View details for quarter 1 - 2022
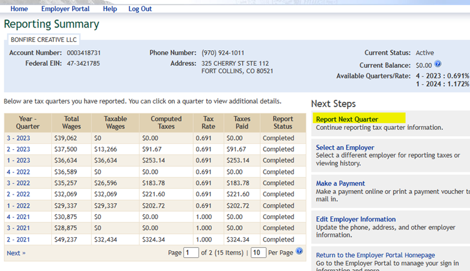 coord(18,206)
